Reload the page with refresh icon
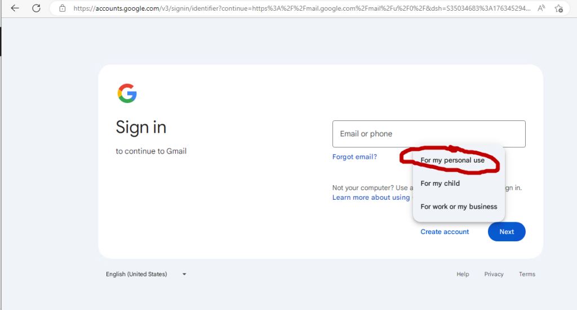Image resolution: width=577 pixels, height=310 pixels. click(36, 8)
